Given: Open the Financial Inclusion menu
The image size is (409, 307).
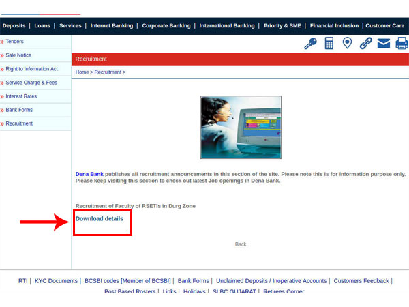Looking at the screenshot, I should 334,26.
